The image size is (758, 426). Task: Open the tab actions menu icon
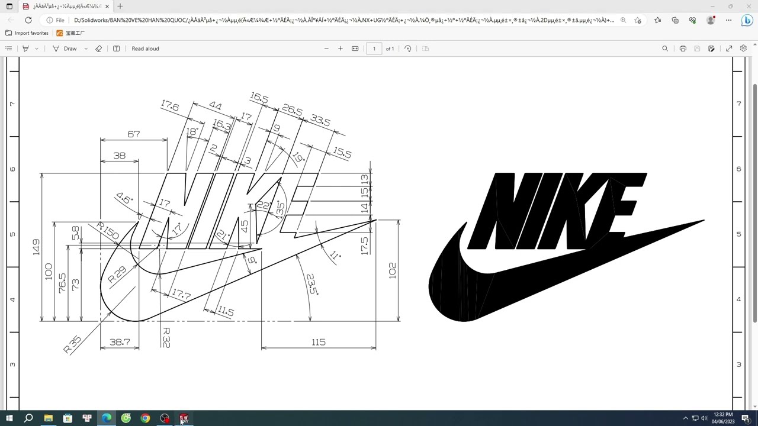(9, 7)
